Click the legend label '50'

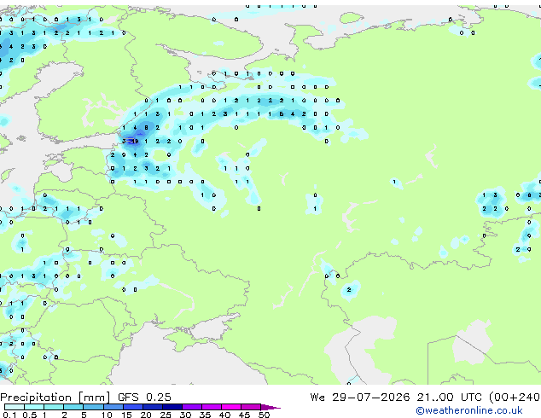coord(264,415)
